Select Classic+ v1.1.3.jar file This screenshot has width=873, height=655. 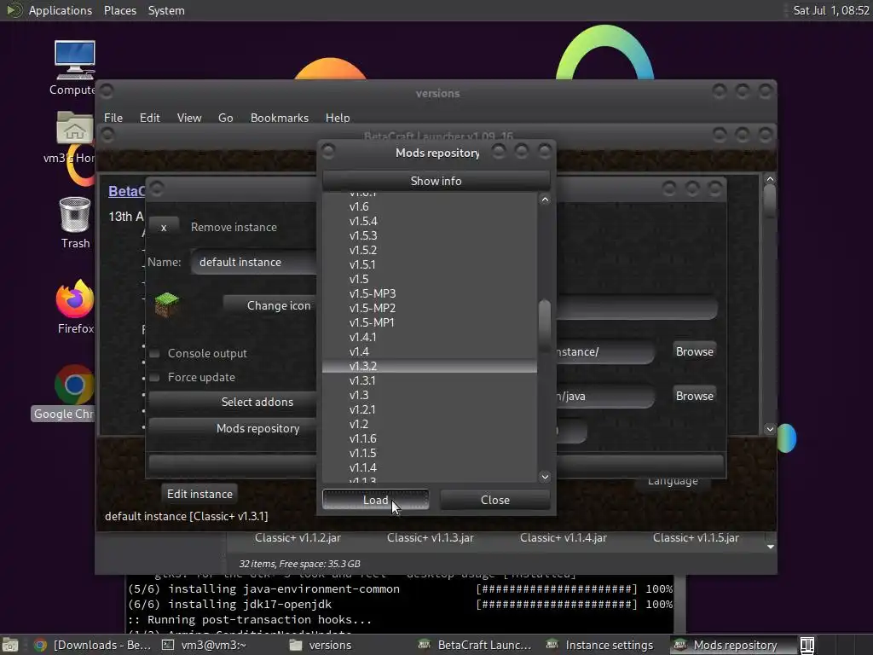pos(431,538)
